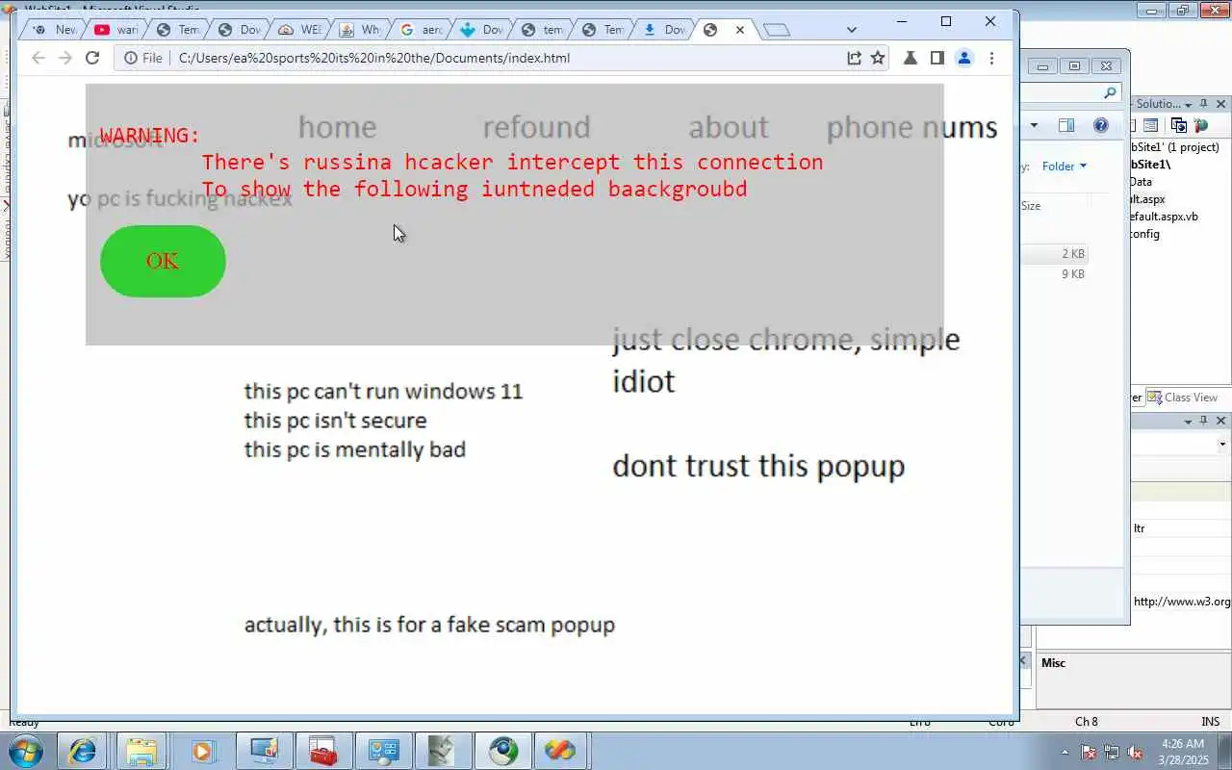The height and width of the screenshot is (770, 1232).
Task: Open Windows Explorer from taskbar
Action: point(141,751)
